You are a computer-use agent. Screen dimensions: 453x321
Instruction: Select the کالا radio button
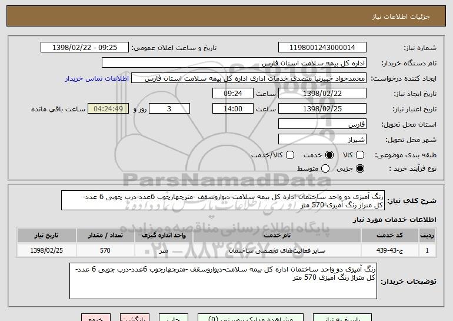[x=360, y=155]
